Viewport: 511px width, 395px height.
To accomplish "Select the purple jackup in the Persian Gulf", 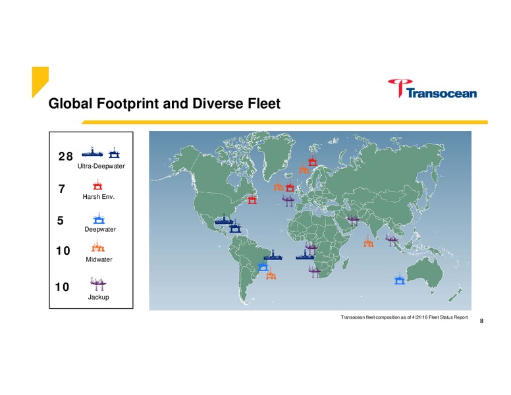I will tap(353, 220).
